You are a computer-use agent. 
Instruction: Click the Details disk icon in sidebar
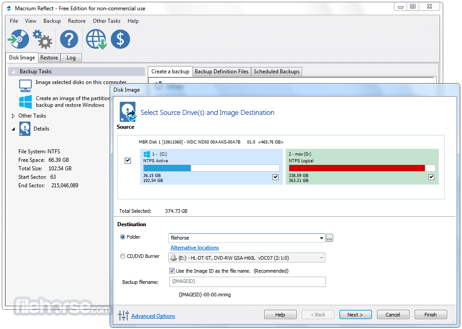point(25,129)
